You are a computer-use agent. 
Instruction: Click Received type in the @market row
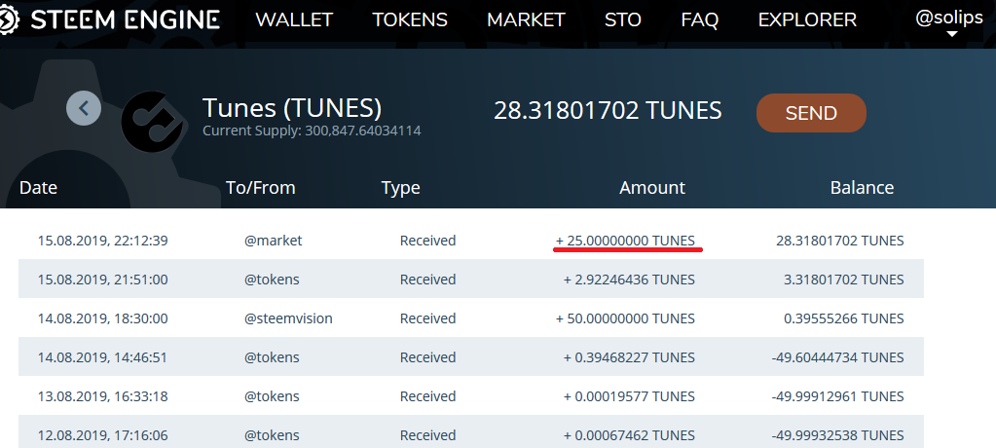428,241
